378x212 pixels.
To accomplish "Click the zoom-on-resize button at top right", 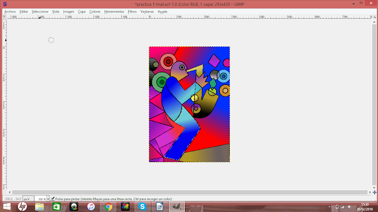I will tap(374, 17).
